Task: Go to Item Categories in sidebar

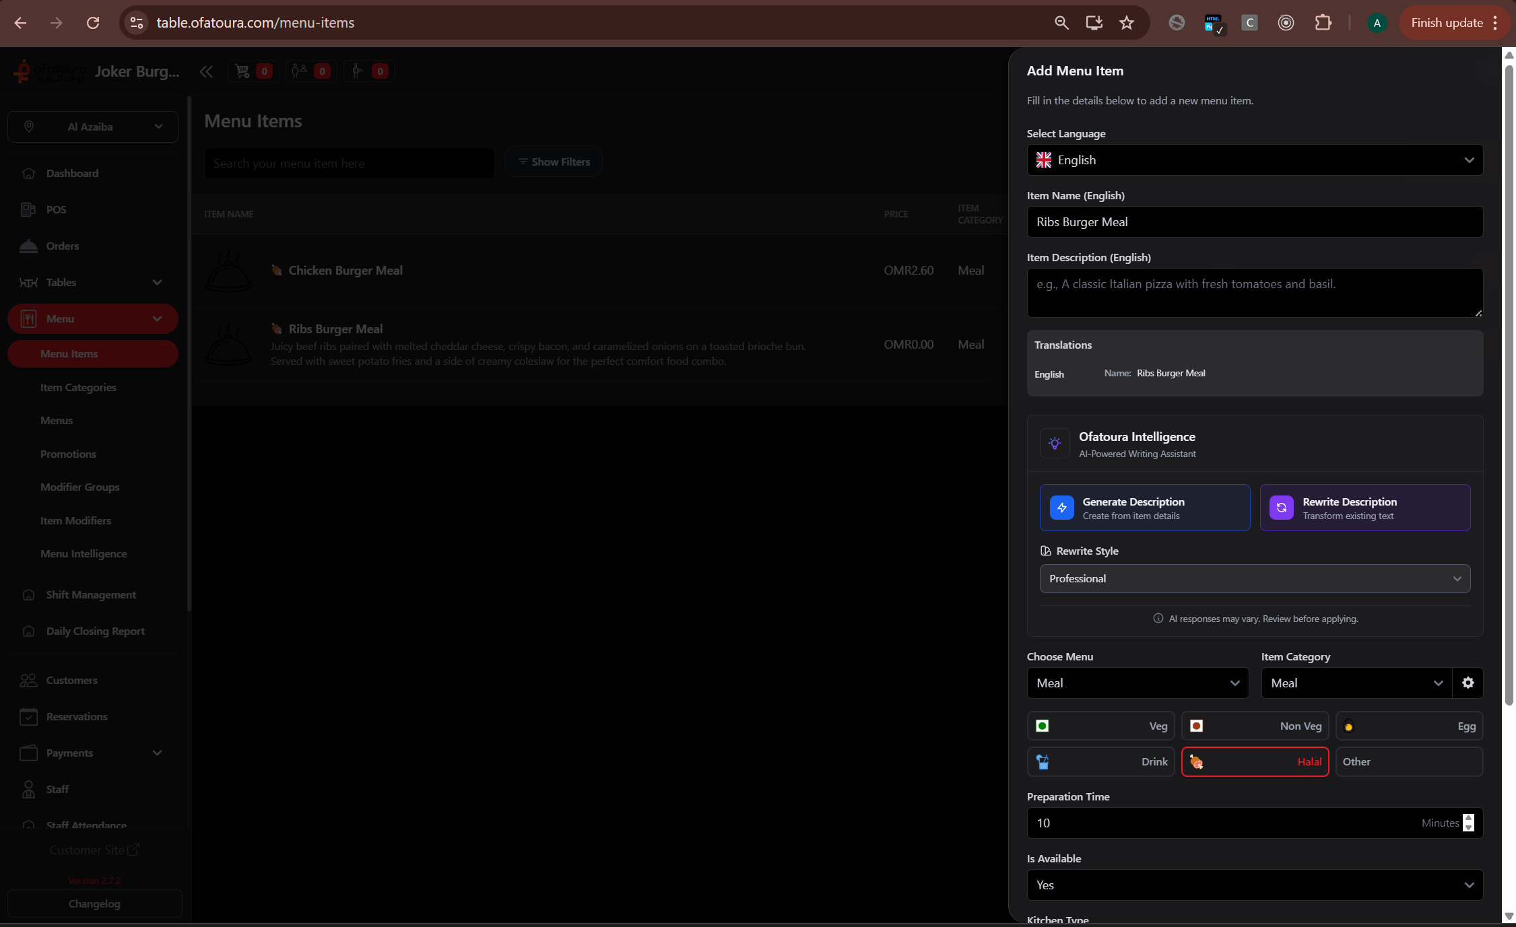Action: tap(78, 388)
